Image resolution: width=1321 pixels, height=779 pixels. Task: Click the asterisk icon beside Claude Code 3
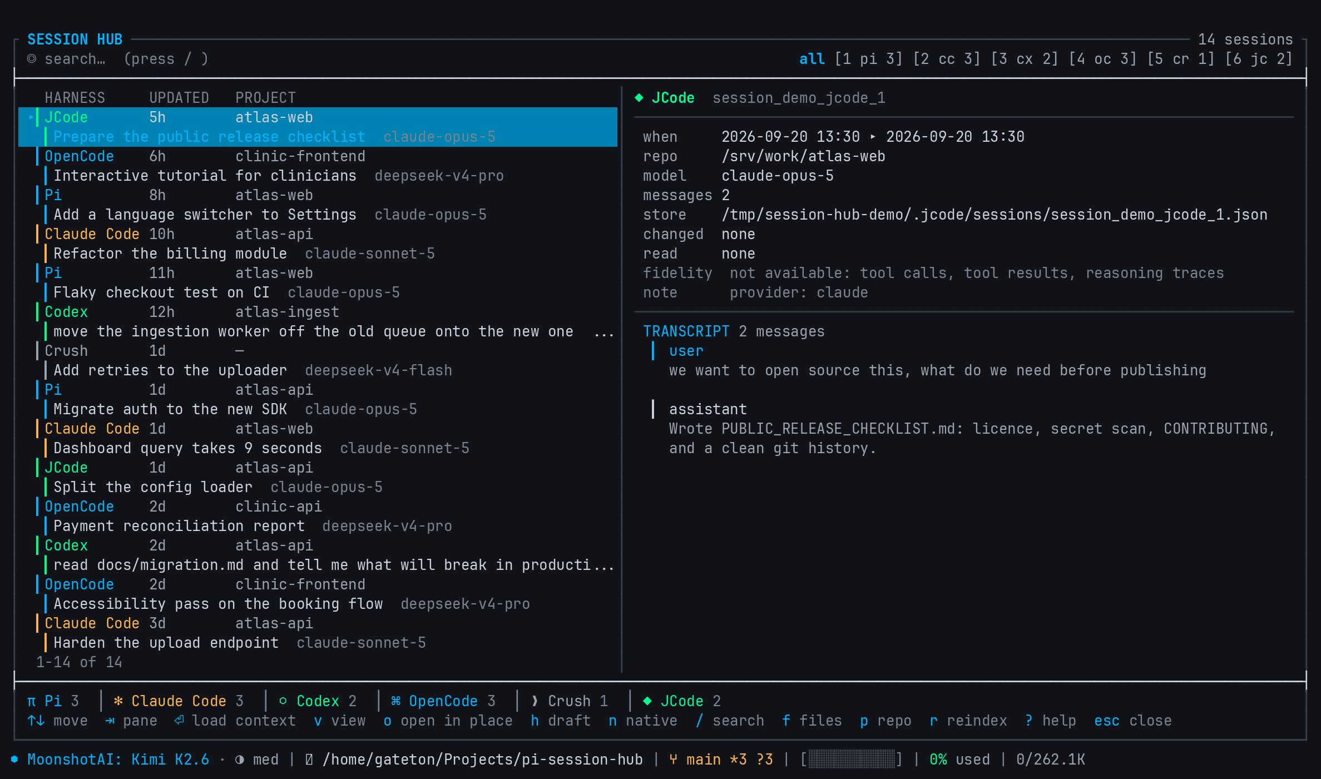(x=118, y=701)
